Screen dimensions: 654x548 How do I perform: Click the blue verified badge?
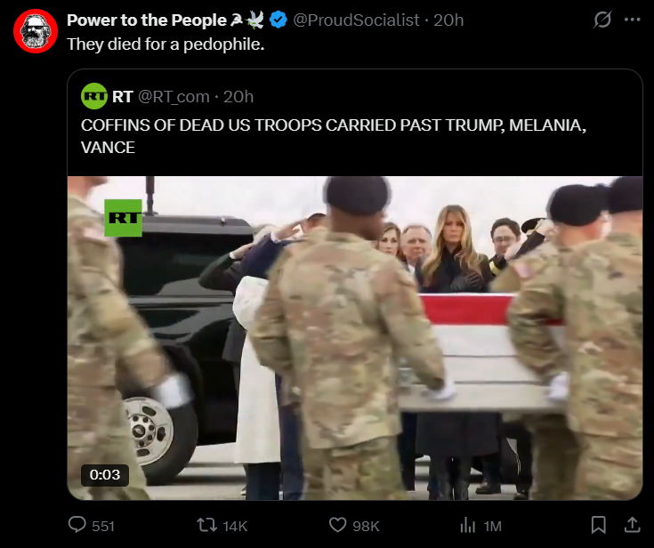click(x=279, y=20)
